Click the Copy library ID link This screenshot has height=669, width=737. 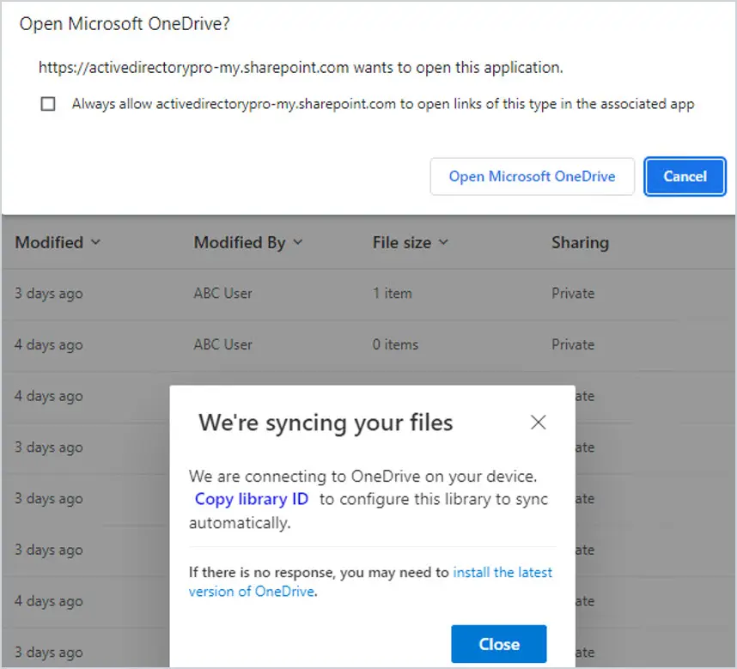(252, 499)
